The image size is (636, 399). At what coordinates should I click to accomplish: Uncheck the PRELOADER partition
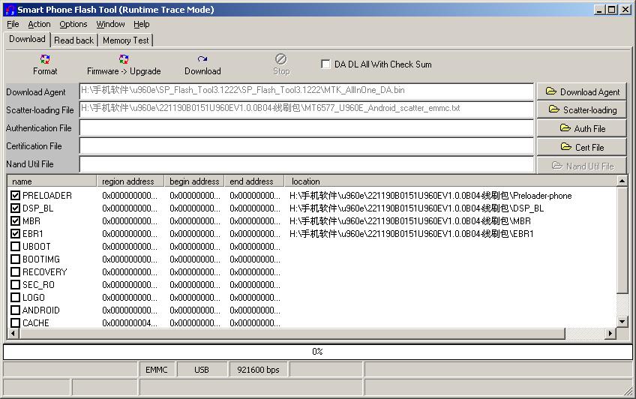click(x=16, y=196)
